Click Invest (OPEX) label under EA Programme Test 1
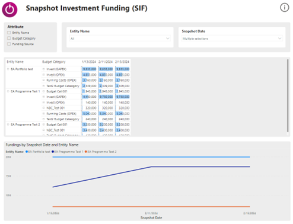This screenshot has width=293, height=224. point(56,103)
